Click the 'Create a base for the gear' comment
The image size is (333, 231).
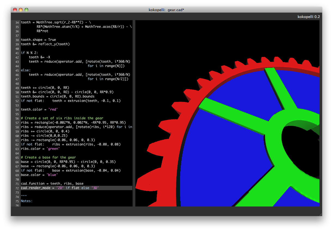click(48, 157)
